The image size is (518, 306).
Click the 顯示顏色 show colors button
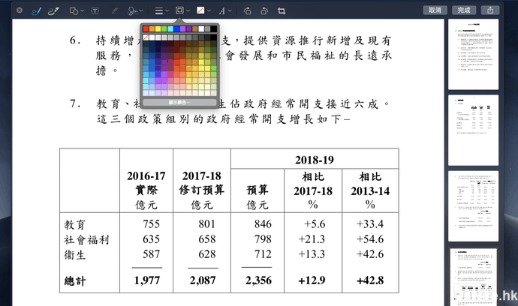(179, 102)
